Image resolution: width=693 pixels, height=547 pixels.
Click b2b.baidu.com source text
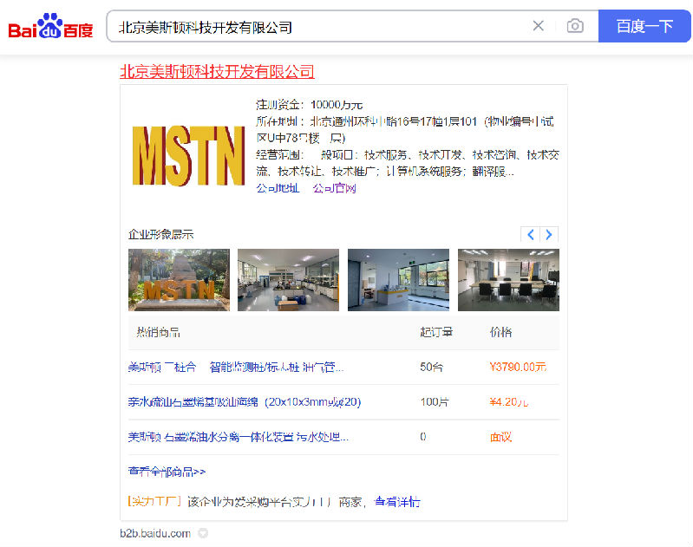[155, 533]
